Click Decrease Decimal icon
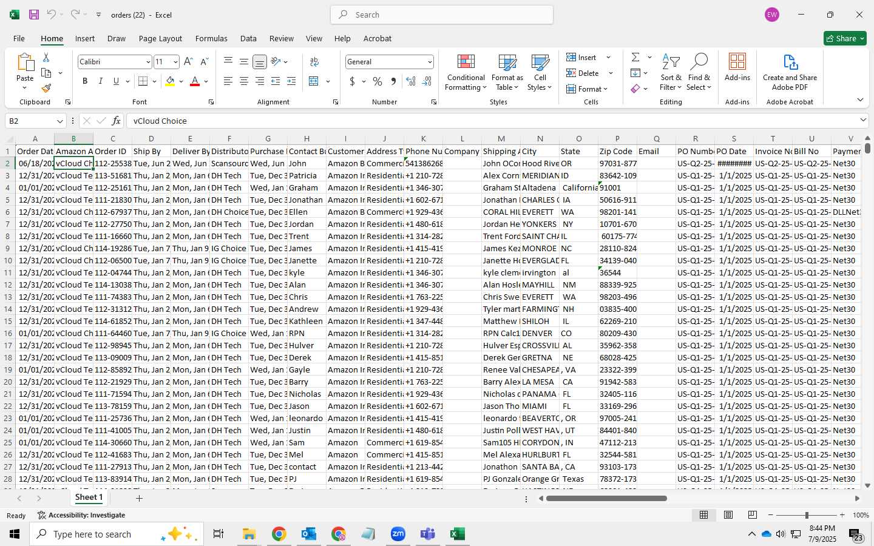This screenshot has width=874, height=546. click(427, 81)
